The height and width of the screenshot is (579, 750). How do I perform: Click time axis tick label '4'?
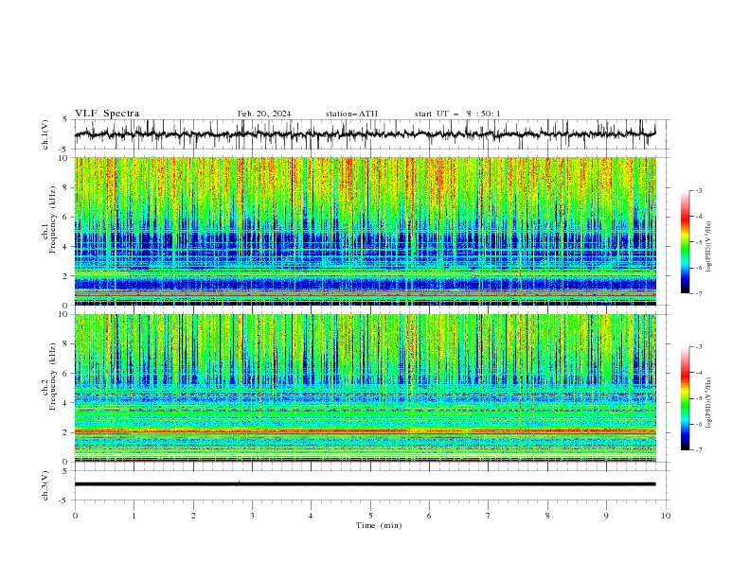311,516
